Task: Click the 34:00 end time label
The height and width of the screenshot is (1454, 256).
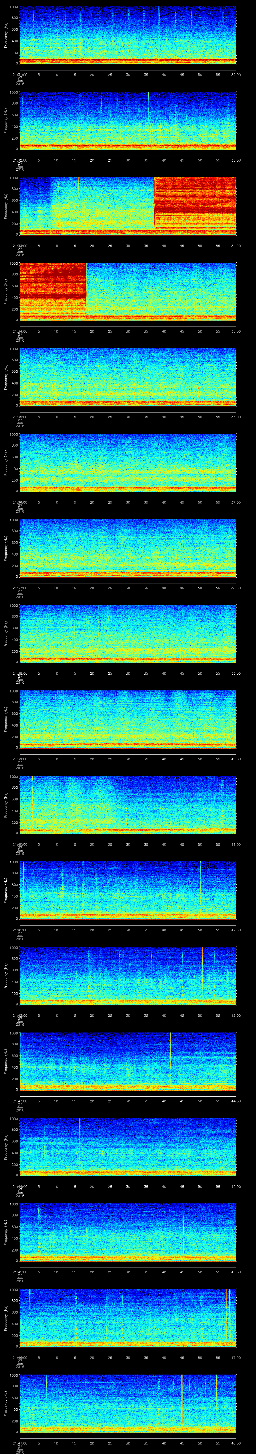Action: 236,246
